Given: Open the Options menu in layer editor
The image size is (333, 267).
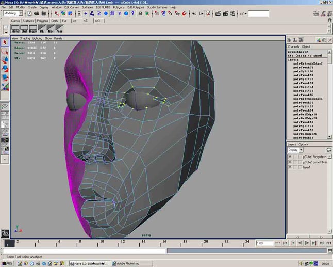Looking at the screenshot, I should [x=304, y=144].
